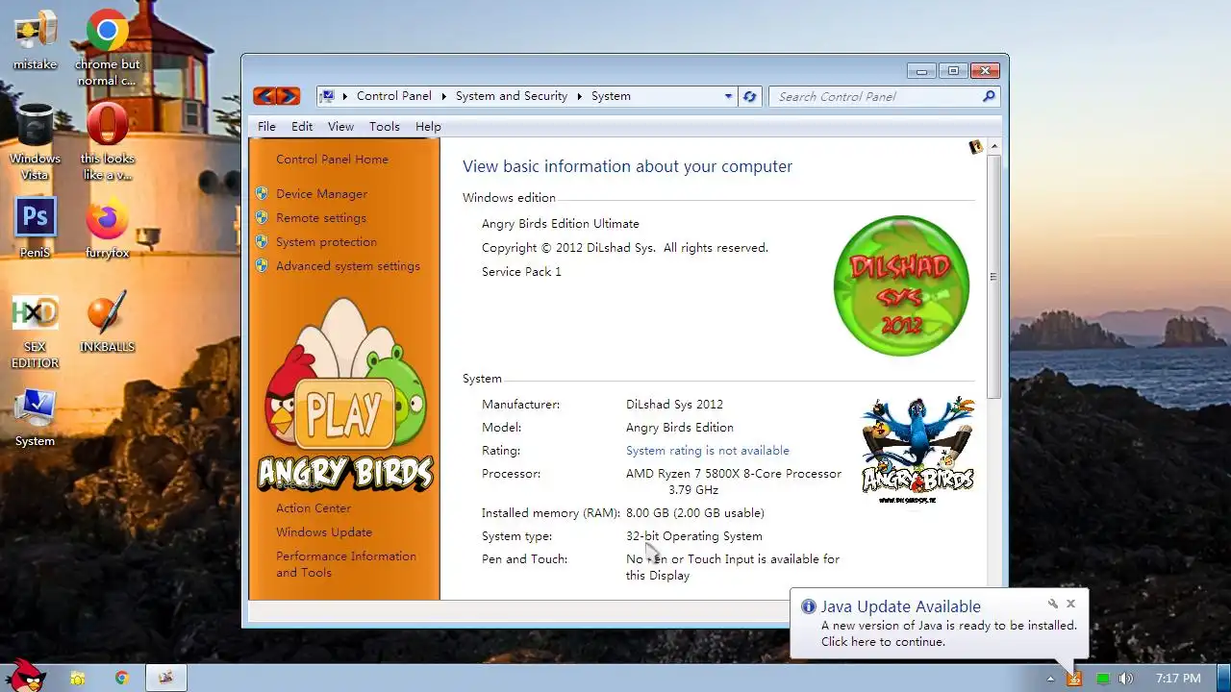The width and height of the screenshot is (1231, 692).
Task: Click the scrollbar up arrow
Action: click(x=994, y=146)
